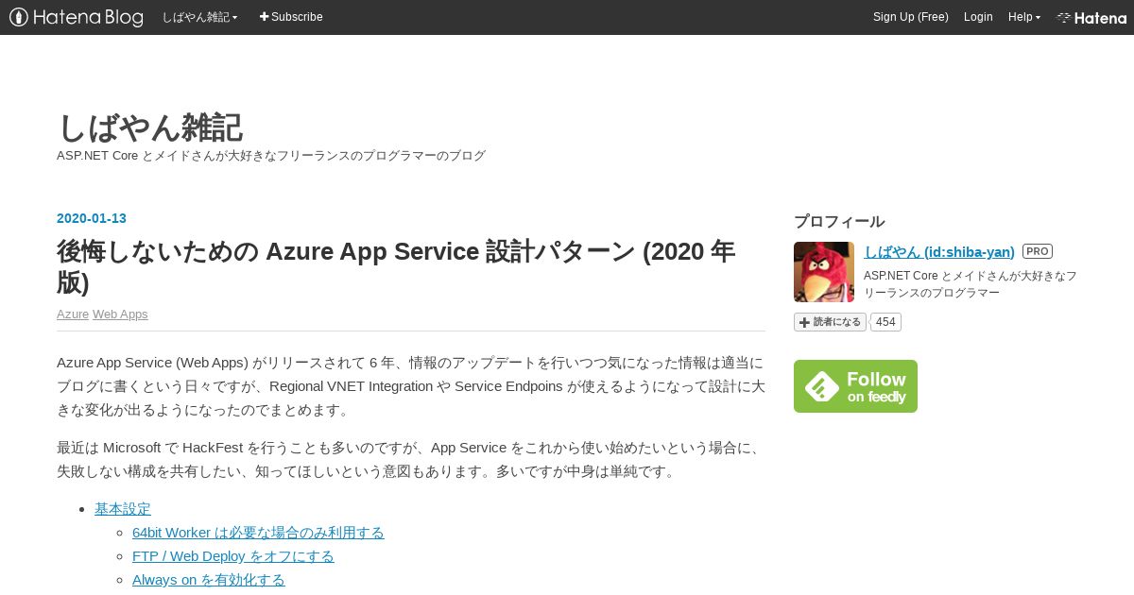Subscribe to the blog via the plus Subscribe button
Viewport: 1134px width, 595px height.
pos(291,17)
